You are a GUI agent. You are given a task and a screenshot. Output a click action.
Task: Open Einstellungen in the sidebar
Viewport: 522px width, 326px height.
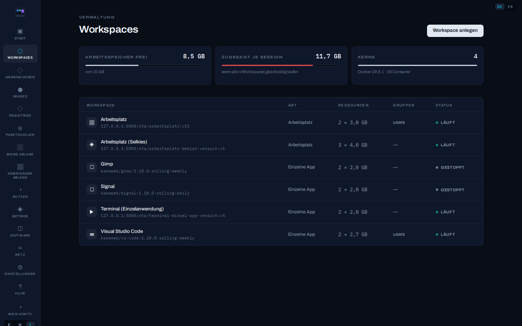(20, 270)
